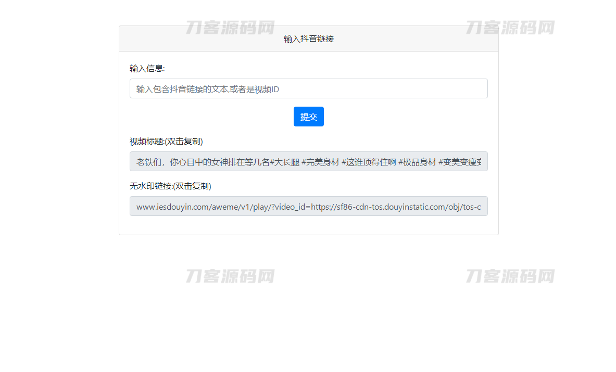
Task: Click inside the Douyin link input box
Action: coord(308,88)
